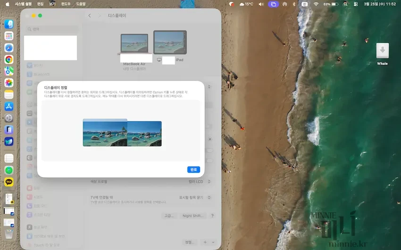Image resolution: width=401 pixels, height=250 pixels.
Task: Open KakaoTalk from the dock
Action: tap(8, 182)
